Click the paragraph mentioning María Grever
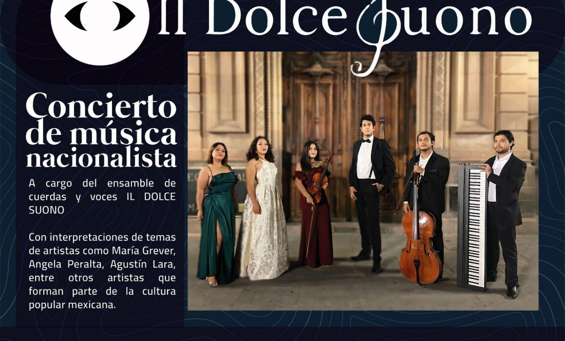Image resolution: width=565 pixels, height=341 pixels. (102, 271)
